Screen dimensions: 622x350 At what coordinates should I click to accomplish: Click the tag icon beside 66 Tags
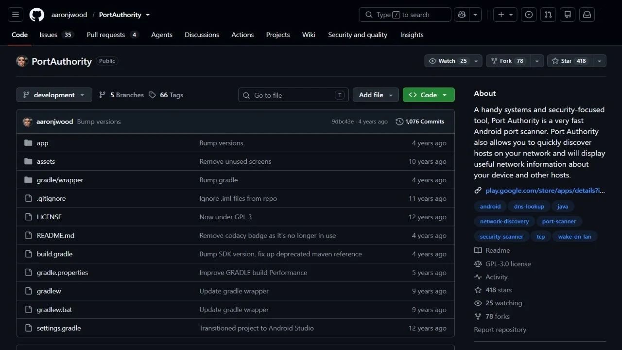[153, 95]
